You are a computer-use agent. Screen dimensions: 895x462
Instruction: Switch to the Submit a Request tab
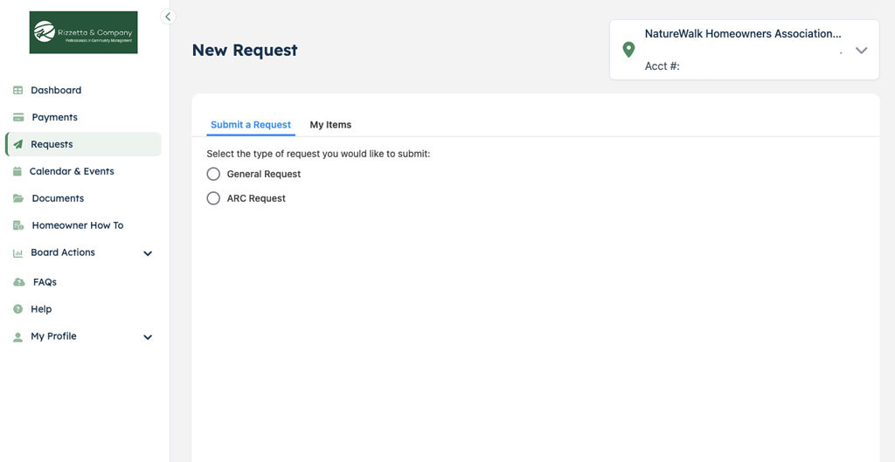(251, 125)
